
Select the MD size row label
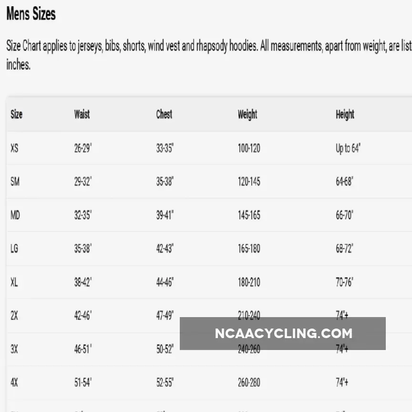click(15, 215)
